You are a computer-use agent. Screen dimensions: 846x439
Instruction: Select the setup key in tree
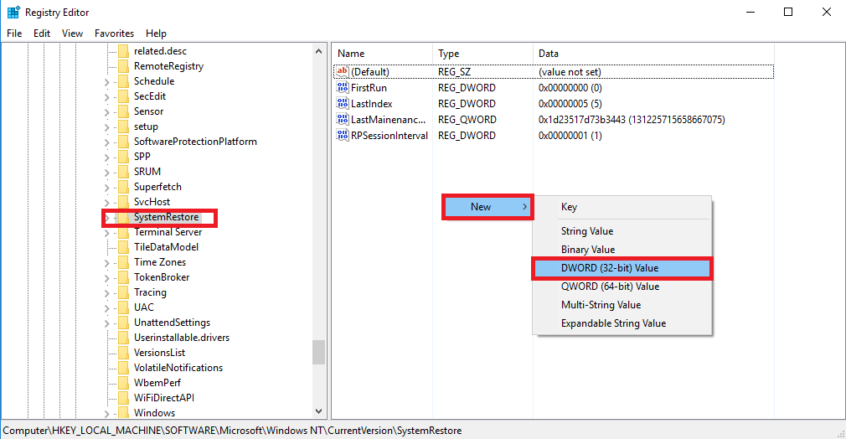(147, 127)
